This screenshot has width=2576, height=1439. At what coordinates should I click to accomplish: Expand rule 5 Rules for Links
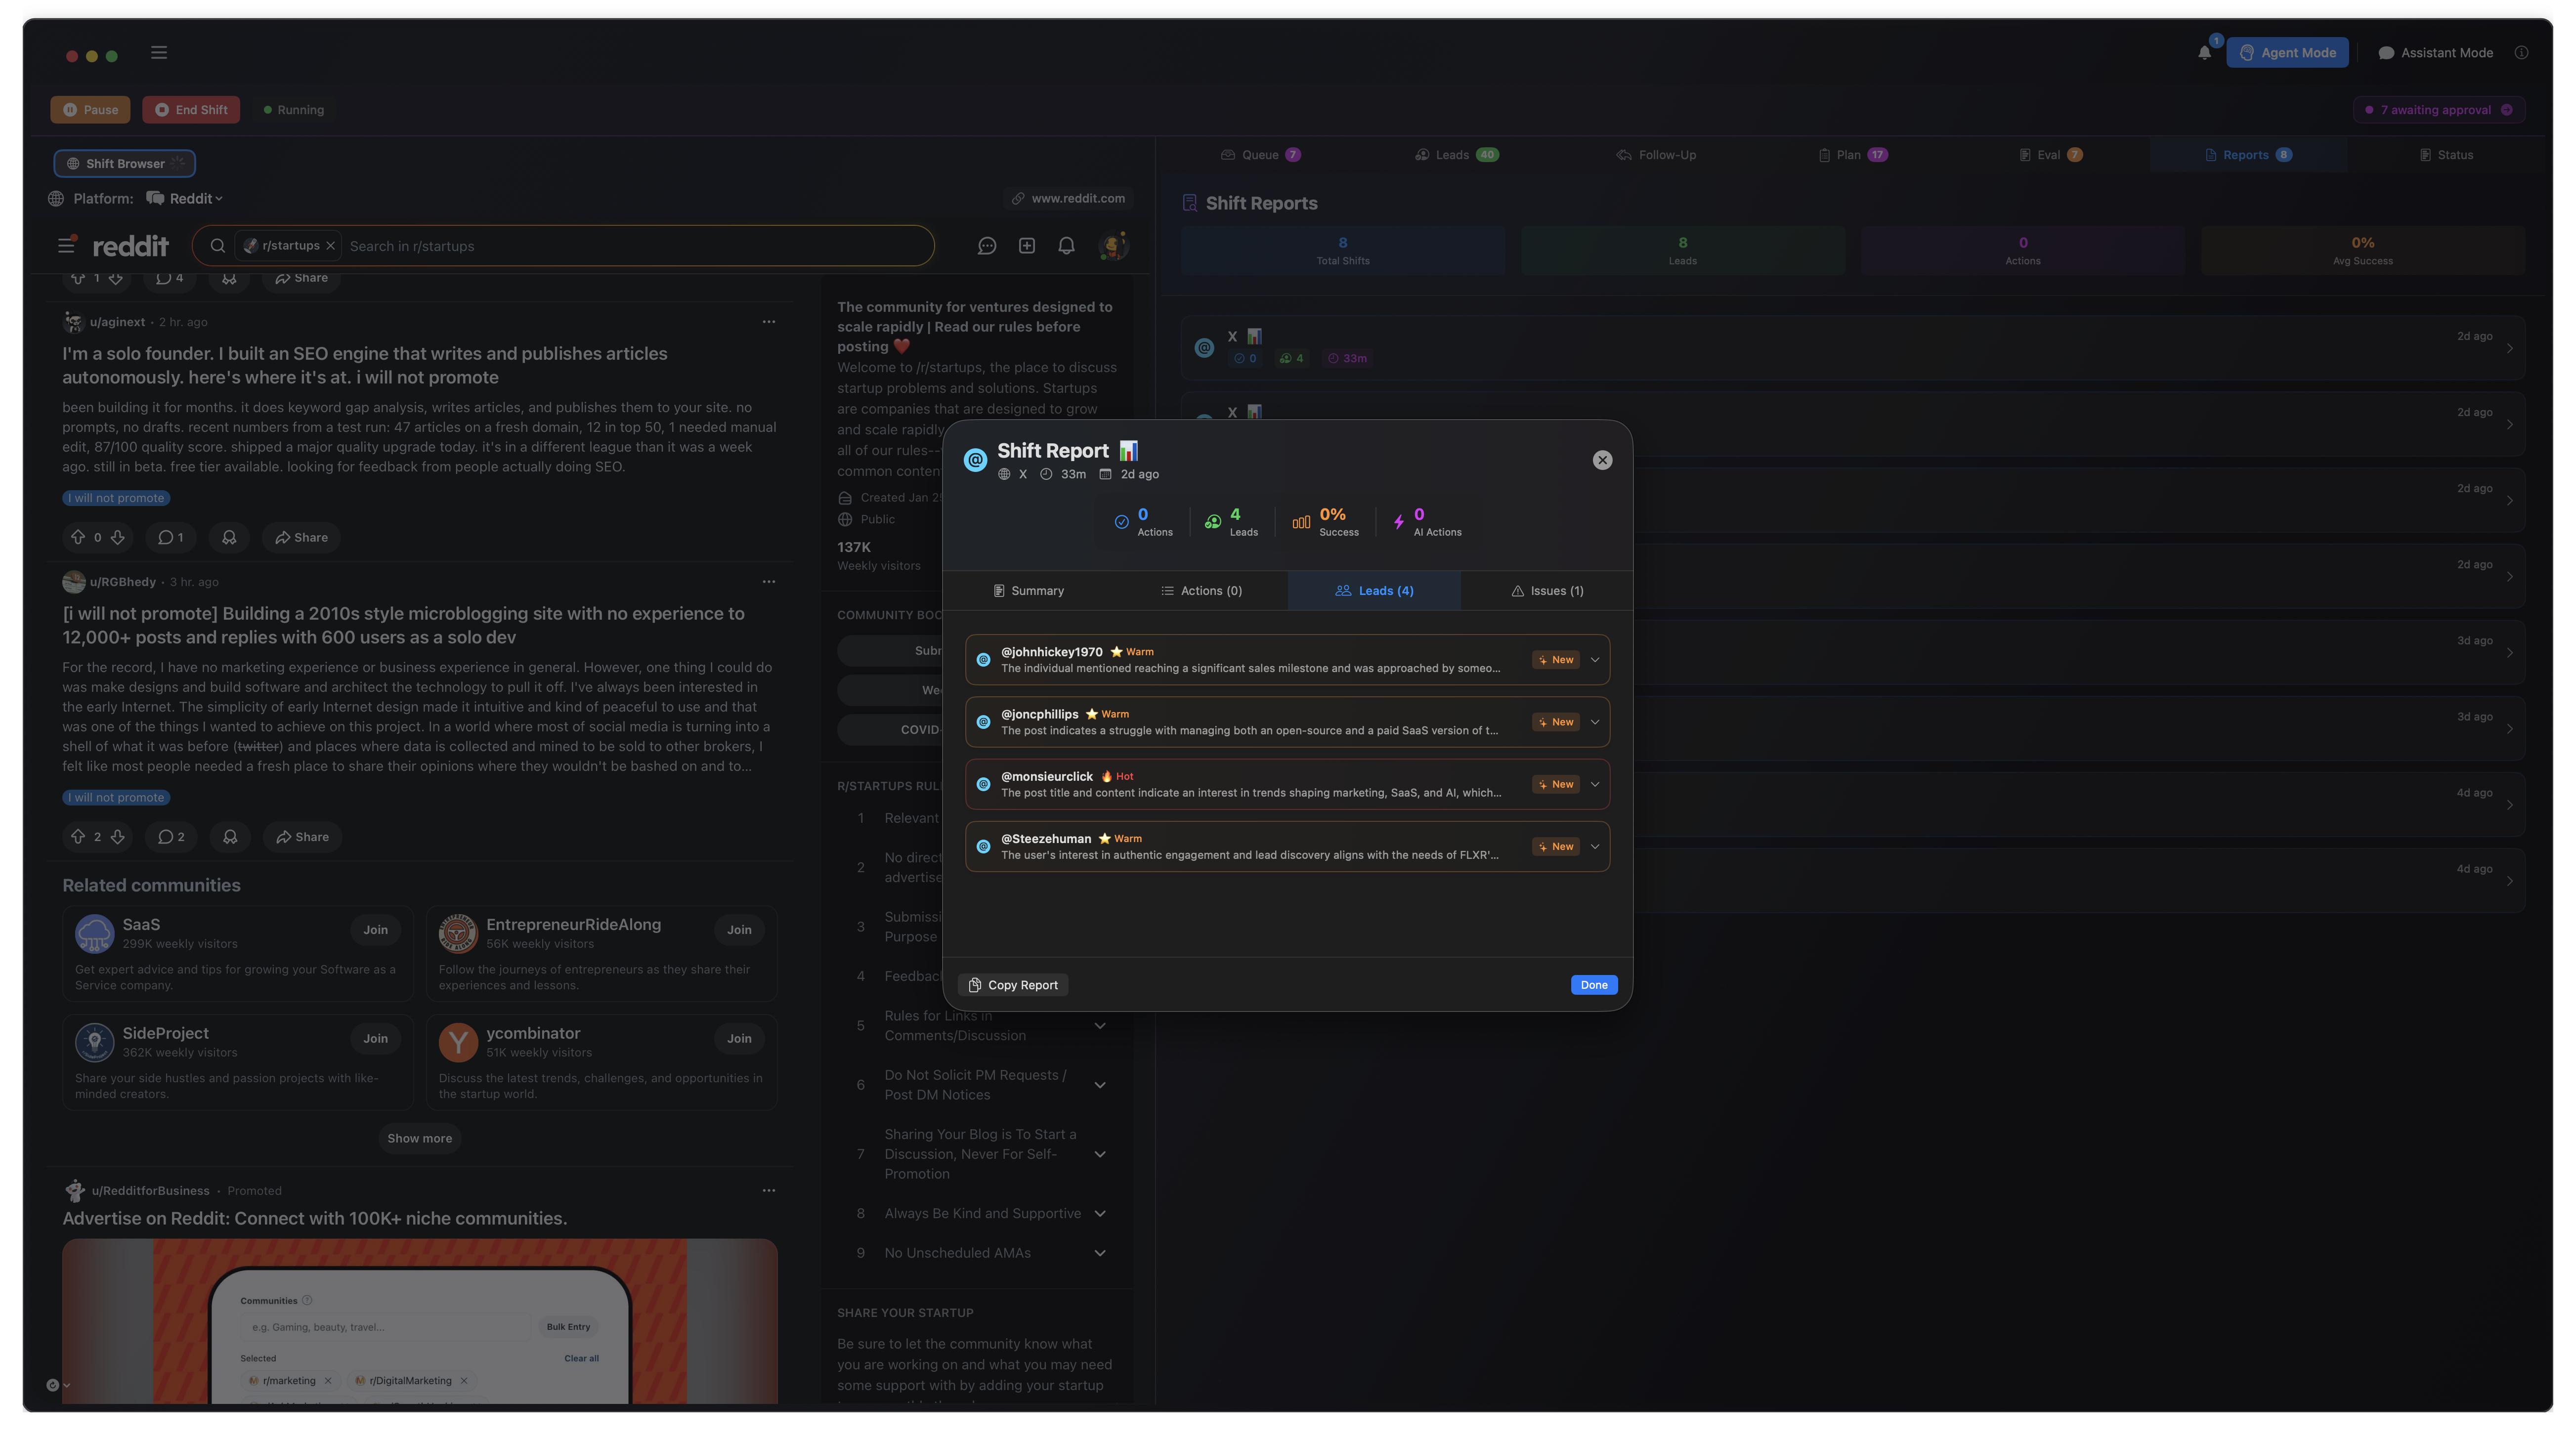click(x=1099, y=1026)
